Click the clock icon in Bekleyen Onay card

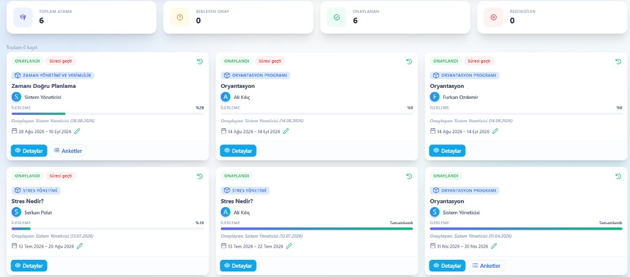180,17
